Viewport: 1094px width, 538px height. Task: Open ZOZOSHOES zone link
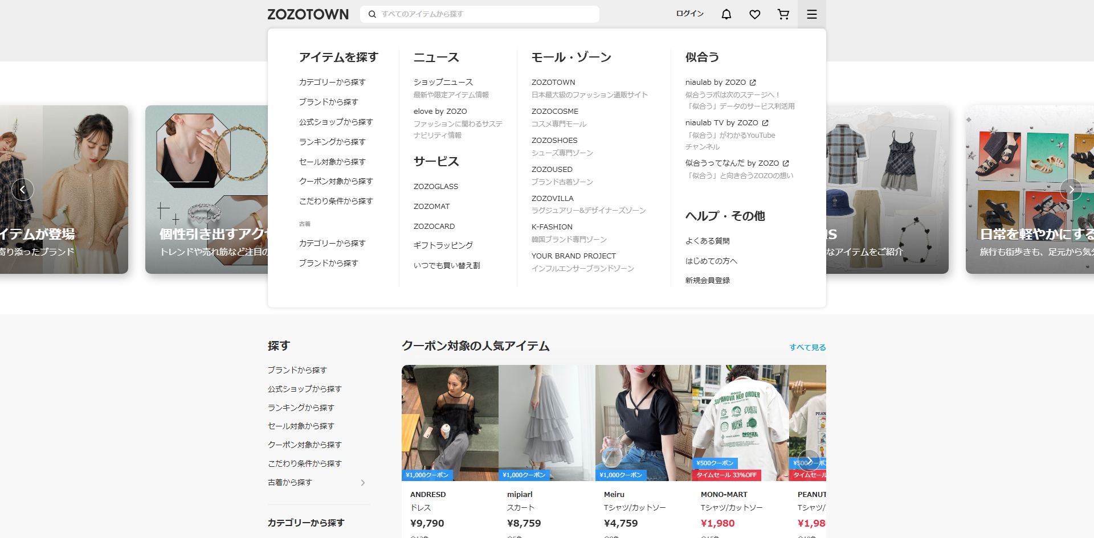click(554, 140)
